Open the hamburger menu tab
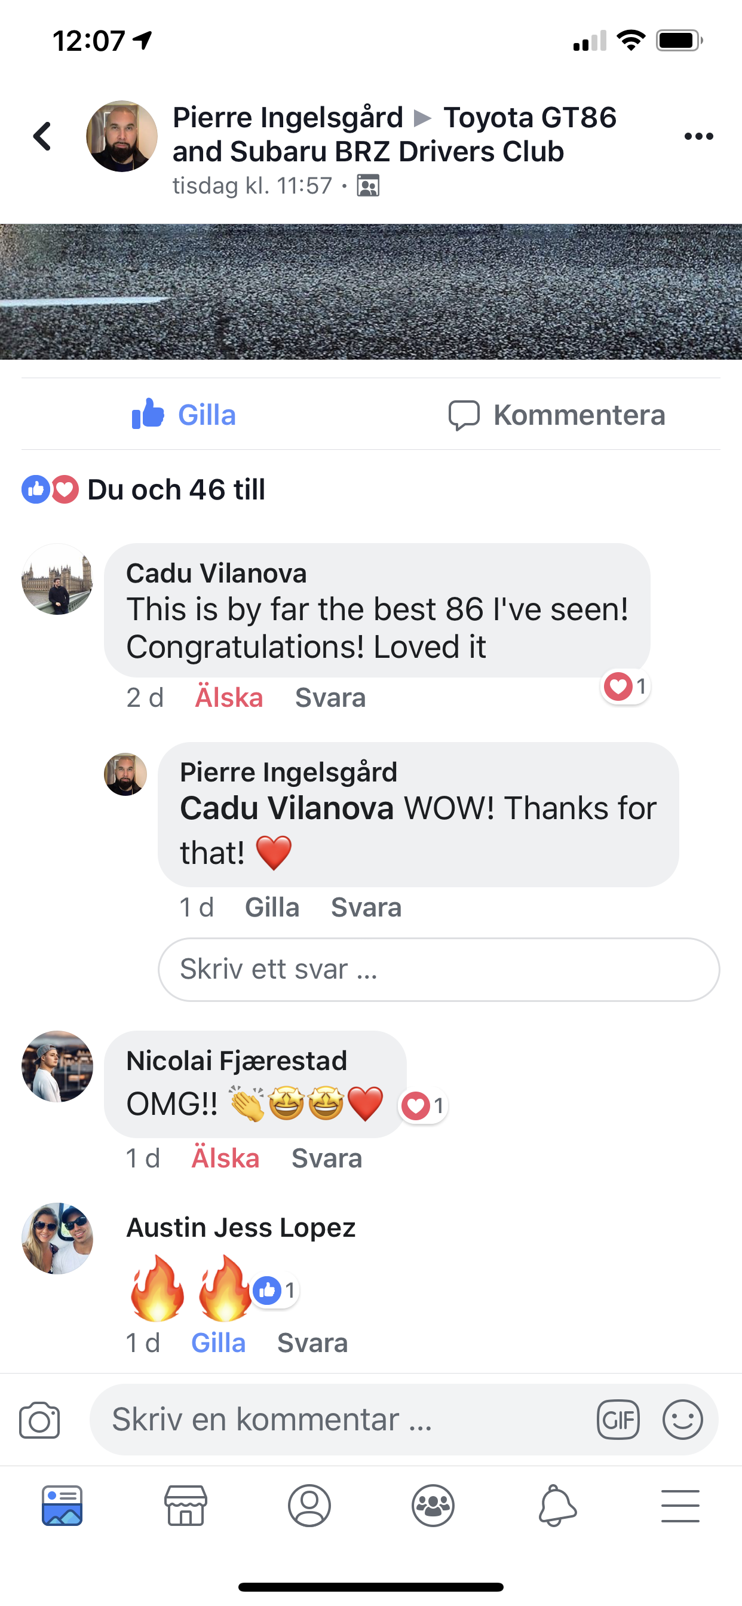 (680, 1506)
